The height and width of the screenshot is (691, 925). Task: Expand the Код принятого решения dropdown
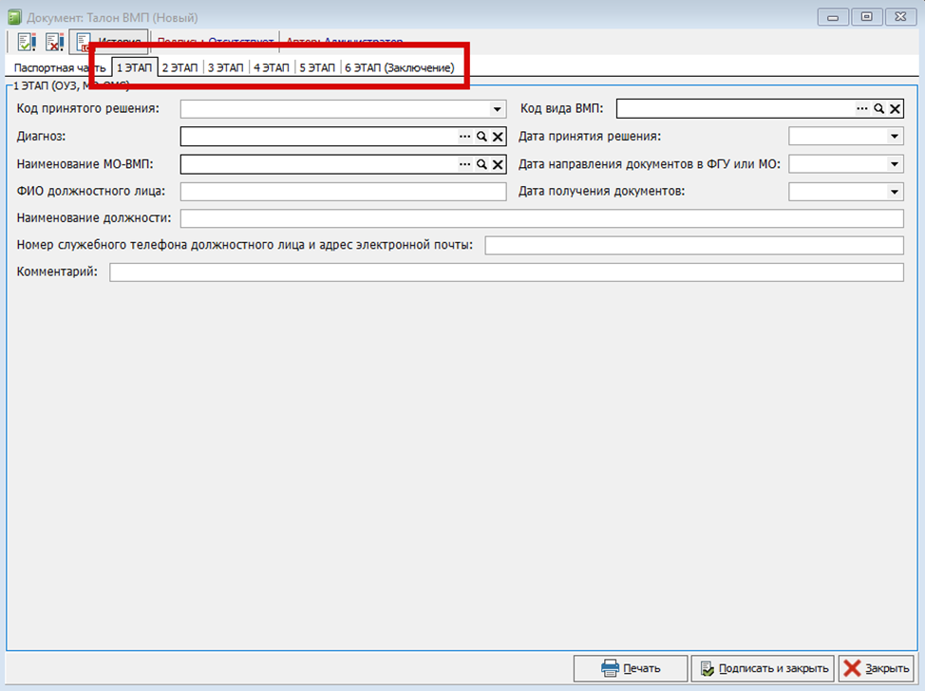click(497, 109)
